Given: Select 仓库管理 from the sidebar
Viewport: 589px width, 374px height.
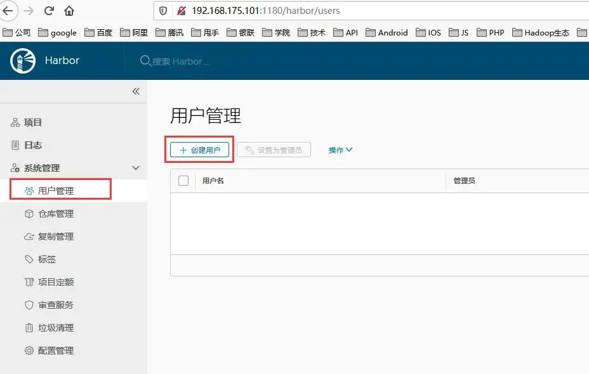Looking at the screenshot, I should [x=56, y=214].
